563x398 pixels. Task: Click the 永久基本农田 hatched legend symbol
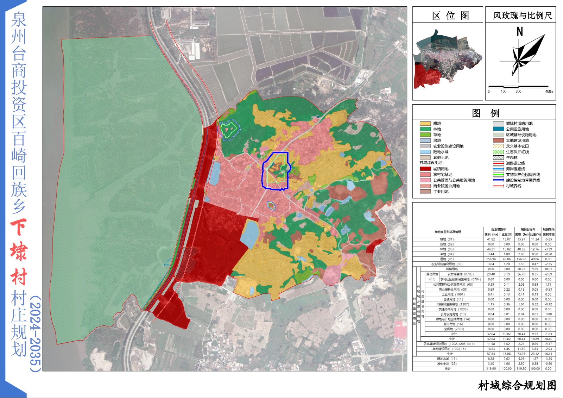(x=498, y=146)
